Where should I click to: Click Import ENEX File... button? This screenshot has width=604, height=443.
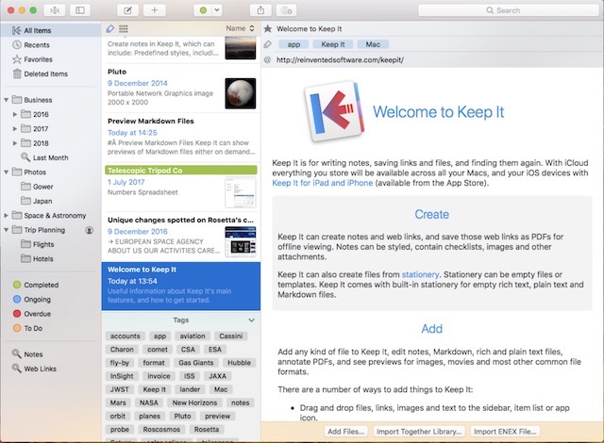(x=505, y=432)
